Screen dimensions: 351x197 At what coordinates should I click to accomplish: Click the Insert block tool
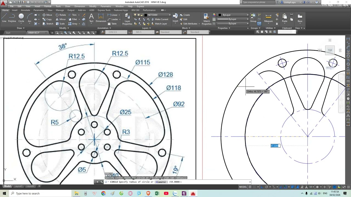pos(175,18)
